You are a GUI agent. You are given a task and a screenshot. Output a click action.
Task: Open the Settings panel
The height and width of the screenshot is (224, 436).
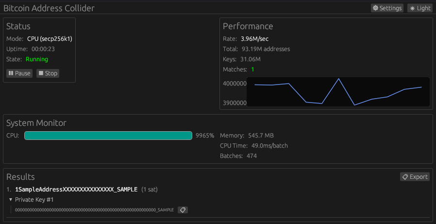[x=387, y=8]
